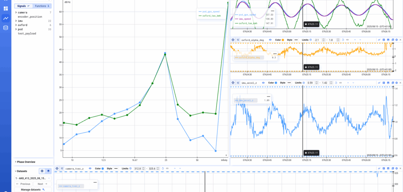Select the line-chart plots icon in sidebar
Viewport: 403px width, 192px height.
(5, 18)
